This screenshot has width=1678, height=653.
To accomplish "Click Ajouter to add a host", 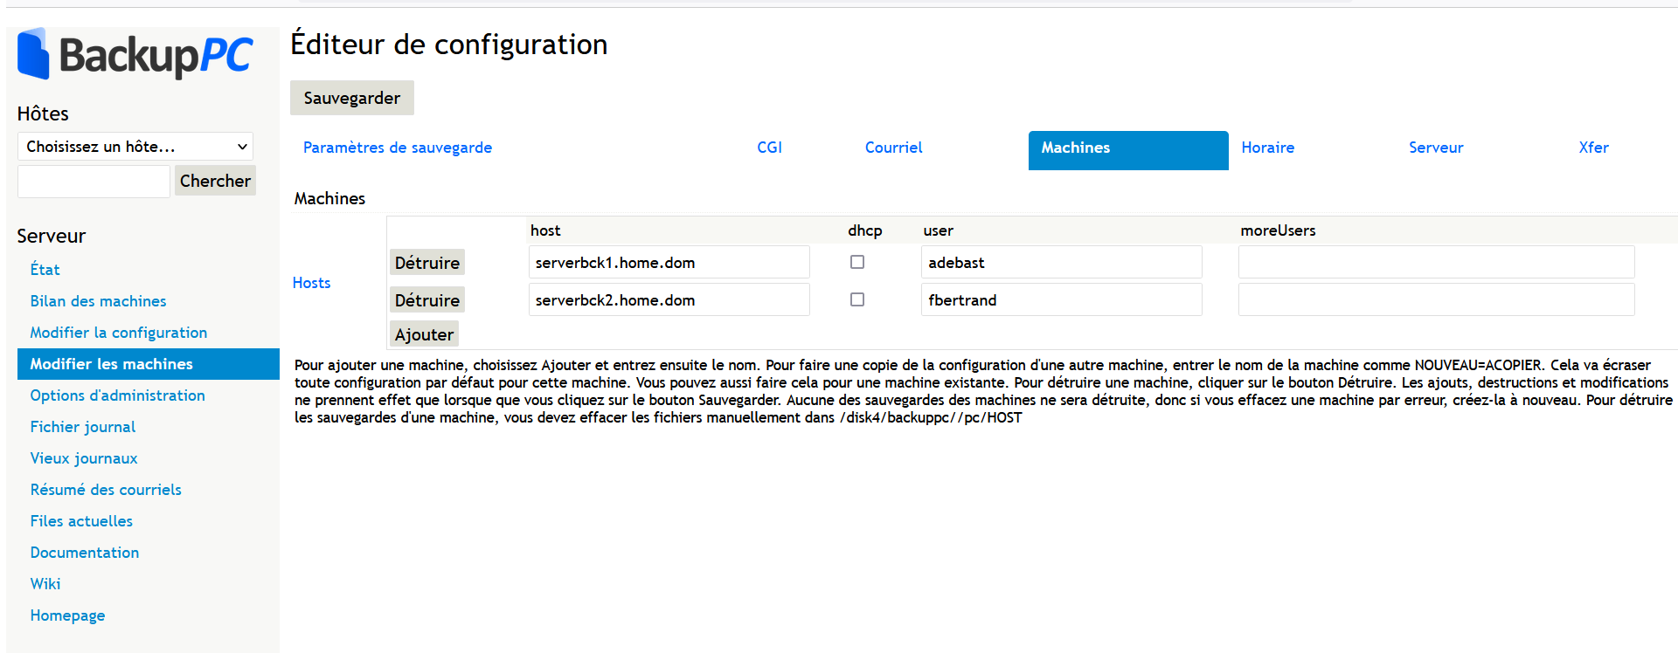I will click(x=424, y=334).
